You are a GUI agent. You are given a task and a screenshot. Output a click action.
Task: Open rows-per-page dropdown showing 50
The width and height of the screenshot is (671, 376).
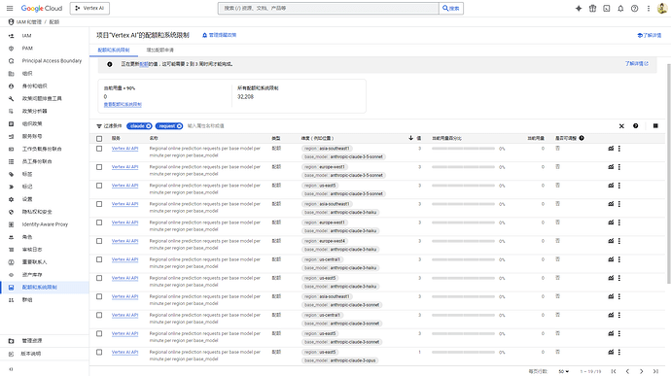564,371
